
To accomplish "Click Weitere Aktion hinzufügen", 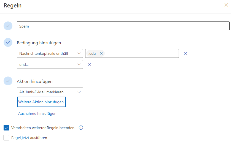I will [x=41, y=102].
